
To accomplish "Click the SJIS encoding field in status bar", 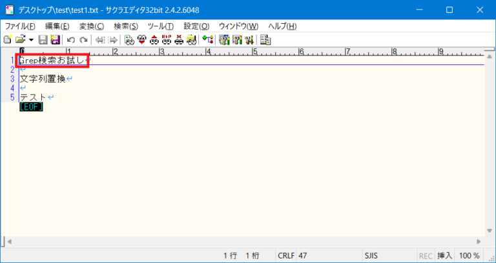I will 373,255.
